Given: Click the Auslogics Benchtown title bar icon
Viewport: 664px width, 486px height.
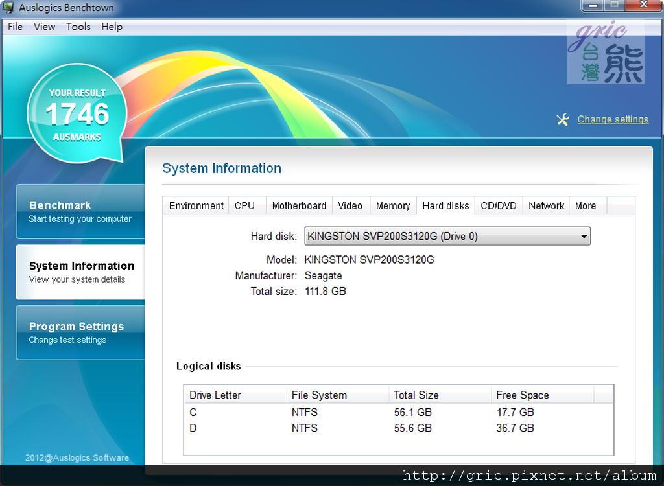Looking at the screenshot, I should click(x=8, y=7).
